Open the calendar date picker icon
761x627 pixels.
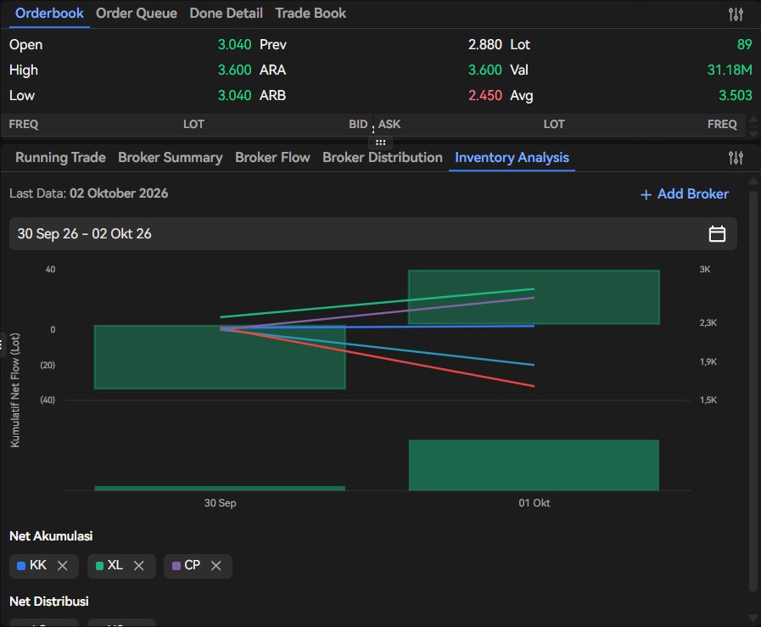[x=717, y=234]
